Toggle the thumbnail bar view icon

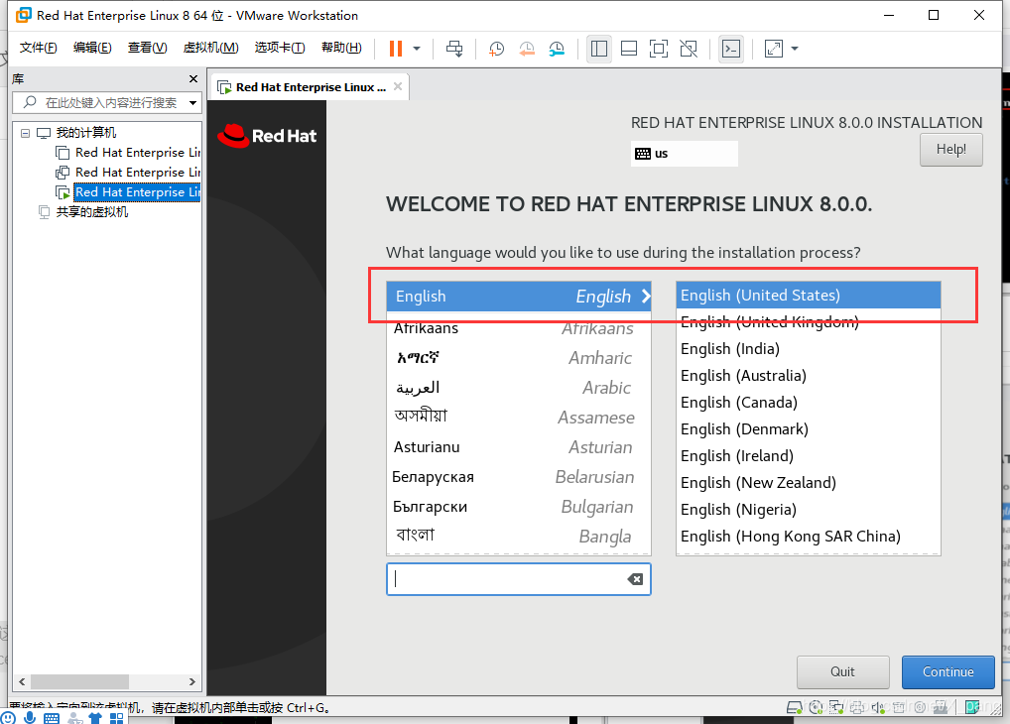[629, 49]
